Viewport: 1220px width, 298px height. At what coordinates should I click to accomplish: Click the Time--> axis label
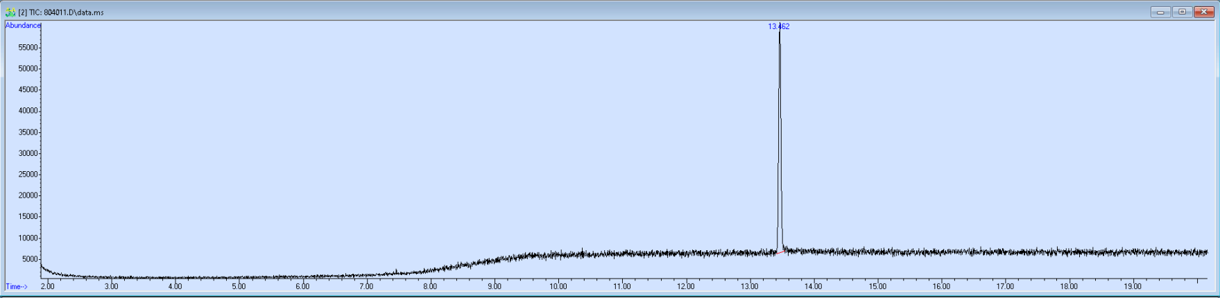(17, 286)
